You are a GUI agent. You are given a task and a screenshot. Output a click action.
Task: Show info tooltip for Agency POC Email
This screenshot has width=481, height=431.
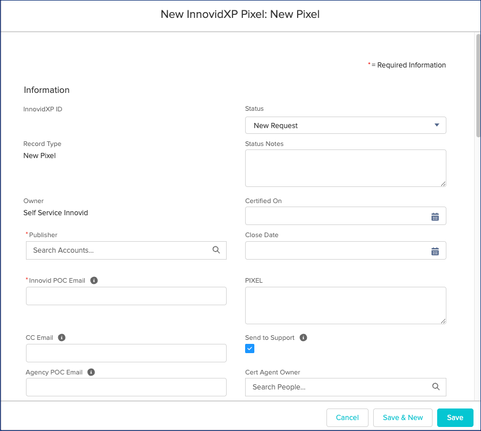click(x=91, y=372)
